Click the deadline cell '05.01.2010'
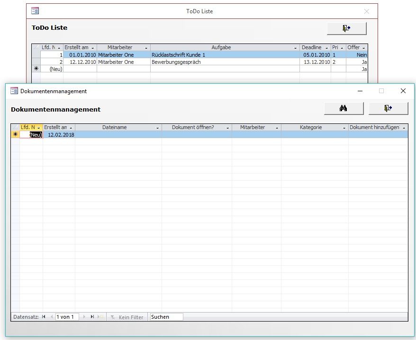416x340 pixels. click(315, 55)
